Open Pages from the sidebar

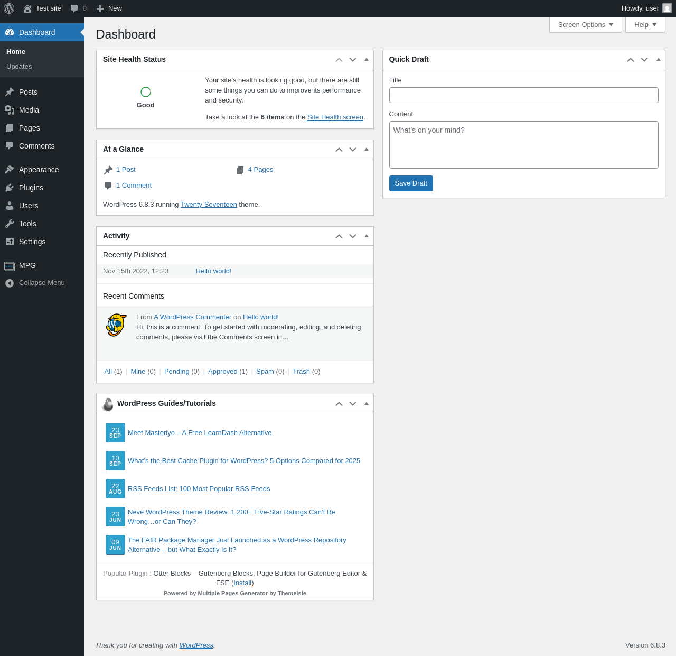[42, 128]
